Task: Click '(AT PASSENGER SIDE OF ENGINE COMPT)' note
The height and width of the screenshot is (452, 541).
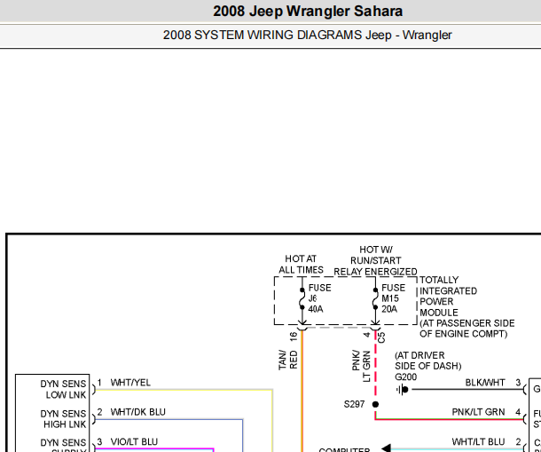Action: click(x=467, y=329)
